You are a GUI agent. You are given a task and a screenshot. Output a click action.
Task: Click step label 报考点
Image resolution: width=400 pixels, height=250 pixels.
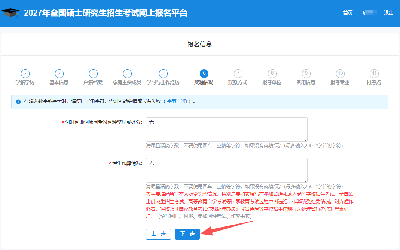click(374, 82)
